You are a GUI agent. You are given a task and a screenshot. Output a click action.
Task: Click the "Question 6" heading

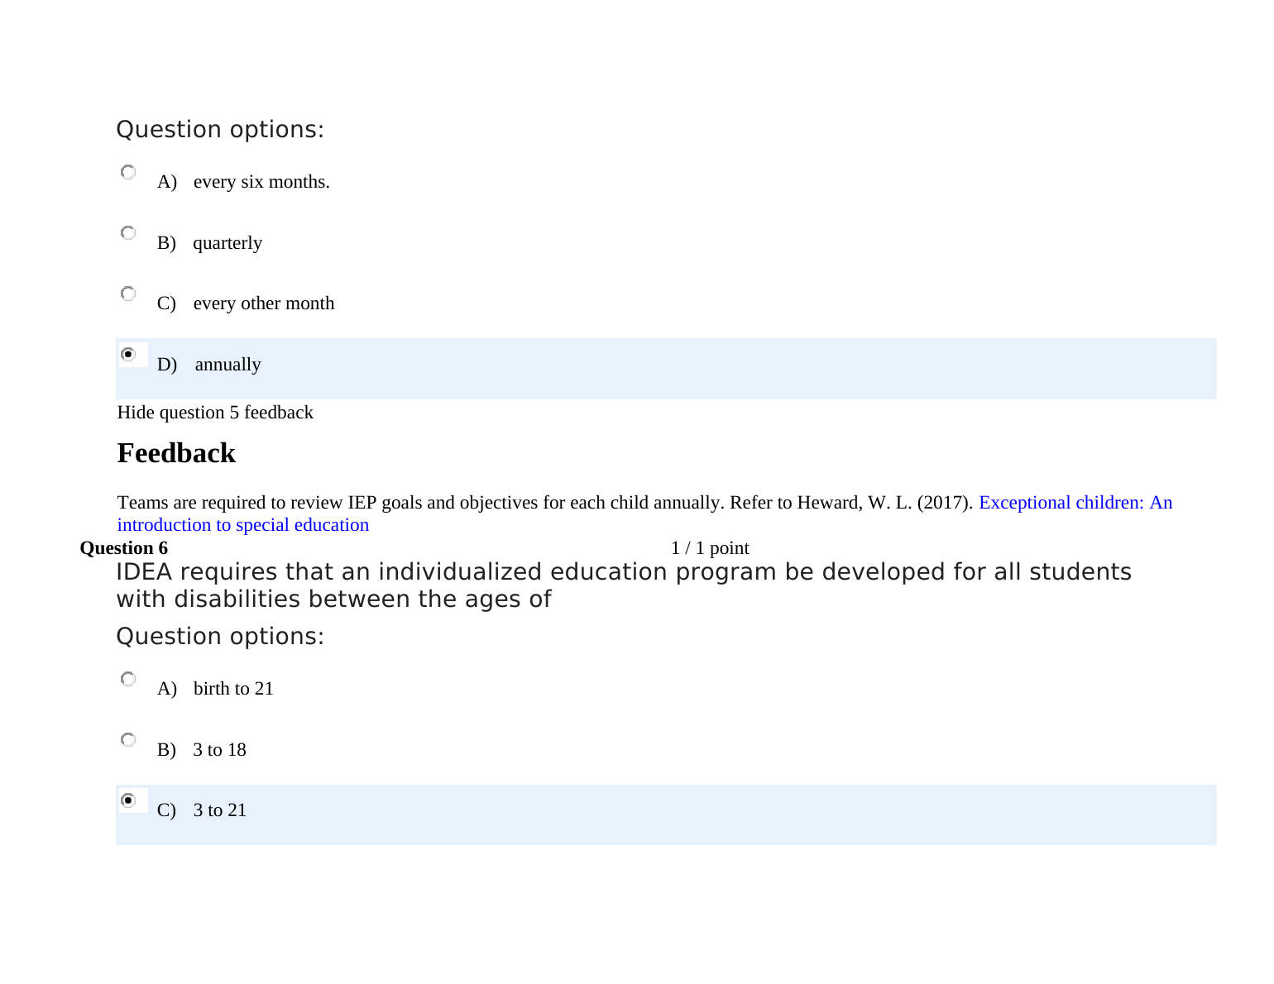point(123,548)
